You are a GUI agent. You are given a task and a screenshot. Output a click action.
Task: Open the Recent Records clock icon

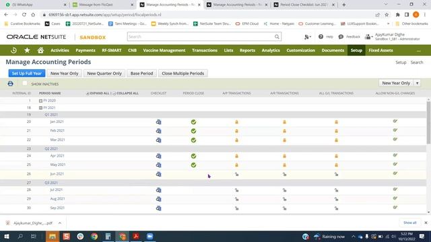coord(13,50)
